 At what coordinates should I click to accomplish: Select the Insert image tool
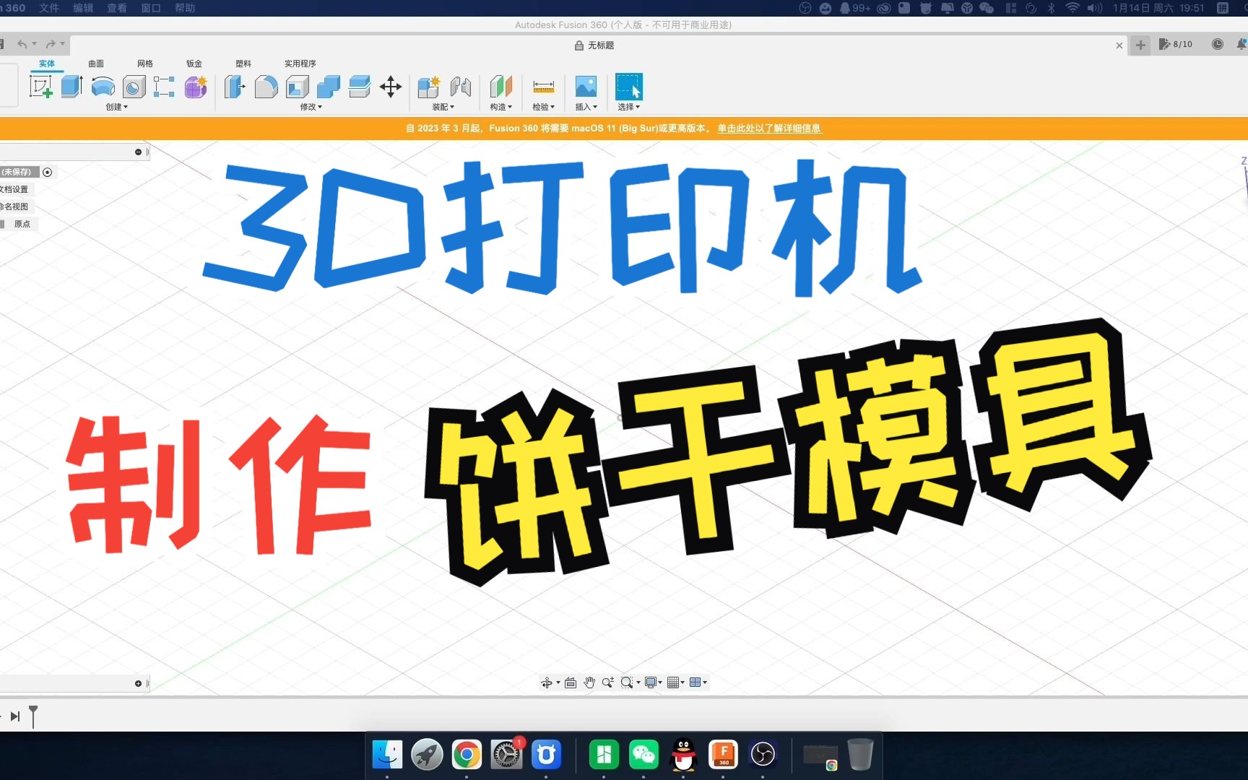(586, 87)
